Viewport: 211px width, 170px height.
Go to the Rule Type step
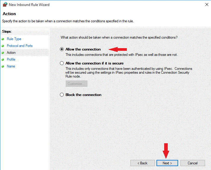coord(14,39)
